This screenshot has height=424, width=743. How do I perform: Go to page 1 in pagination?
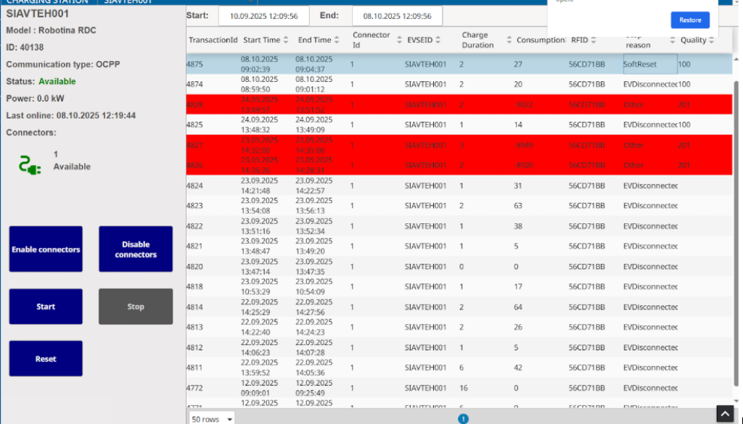point(463,418)
